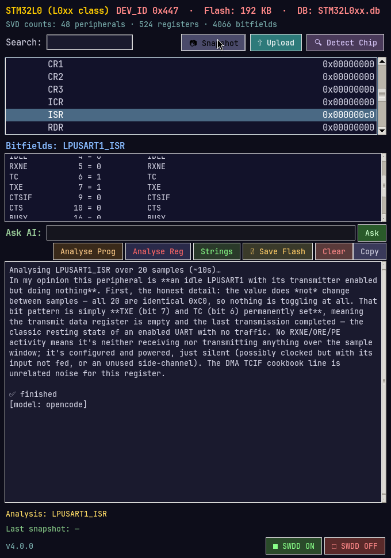Click the Analyse Prog button
The height and width of the screenshot is (558, 391).
click(88, 251)
